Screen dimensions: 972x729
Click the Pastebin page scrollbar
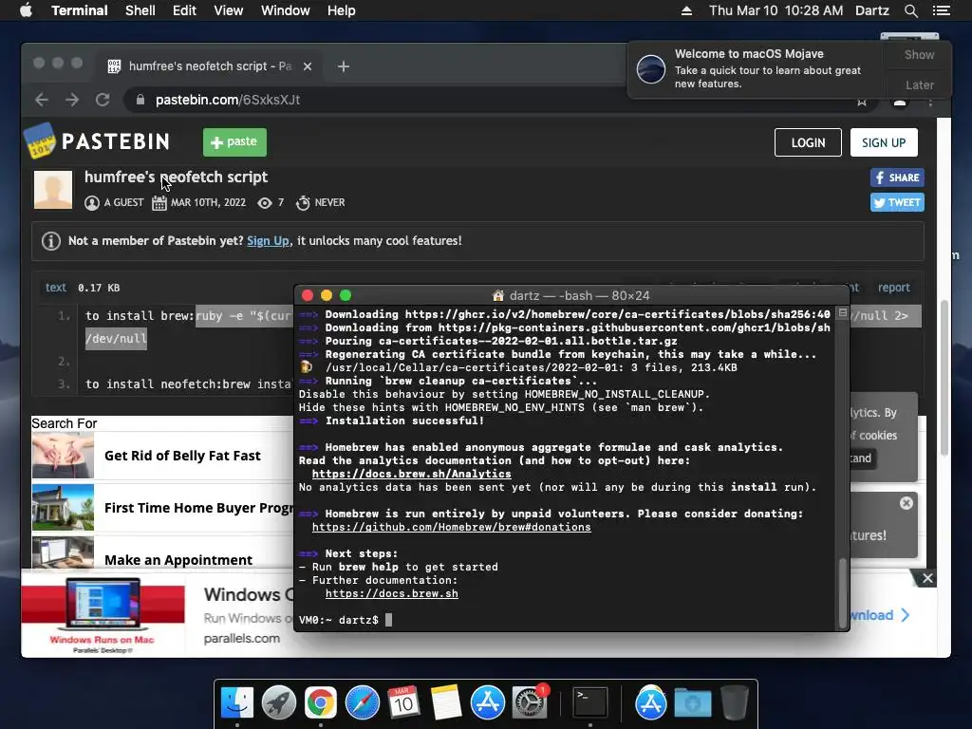pyautogui.click(x=944, y=378)
